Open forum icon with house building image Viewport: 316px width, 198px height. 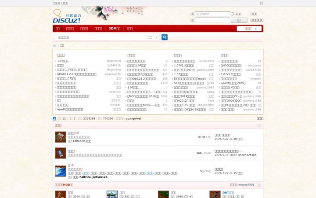pos(61,137)
